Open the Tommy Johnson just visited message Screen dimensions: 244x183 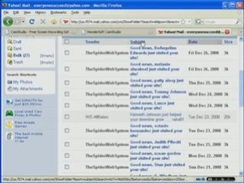pos(158,94)
